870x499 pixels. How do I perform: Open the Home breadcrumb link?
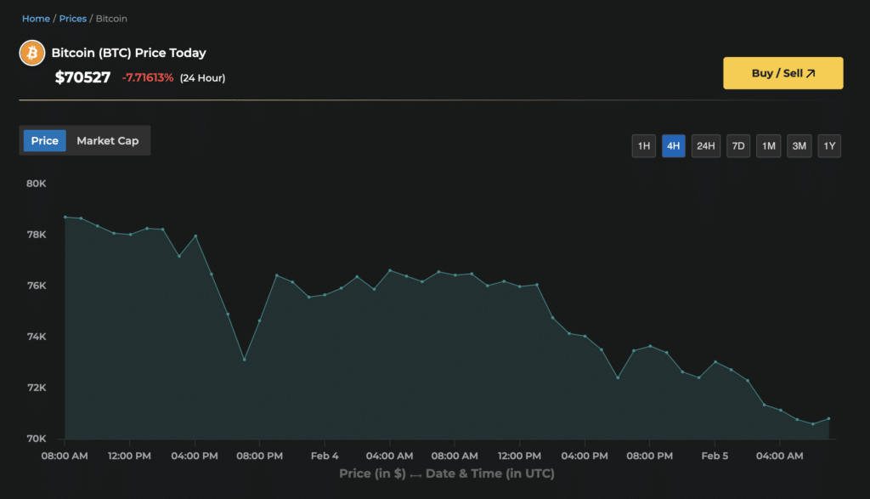(36, 19)
